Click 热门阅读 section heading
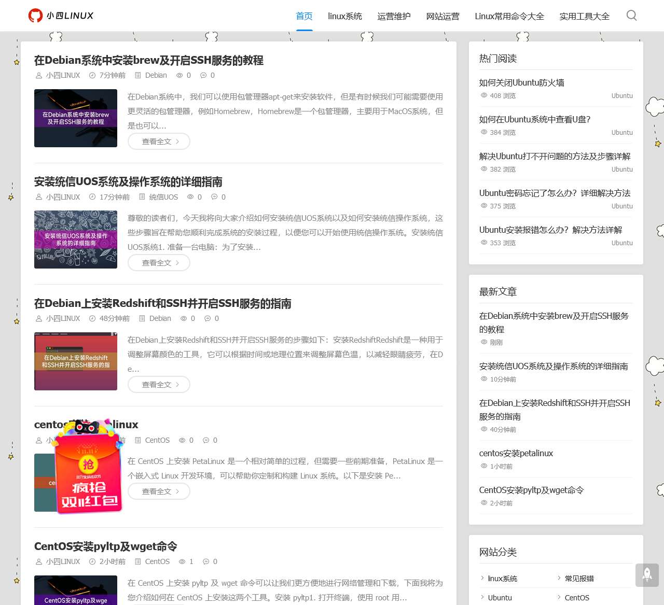 (x=498, y=59)
